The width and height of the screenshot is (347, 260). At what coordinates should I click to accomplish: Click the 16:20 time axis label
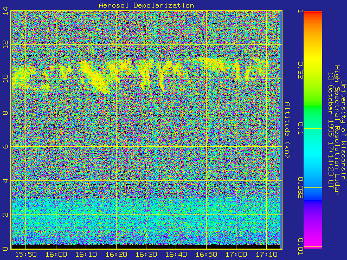116,255
